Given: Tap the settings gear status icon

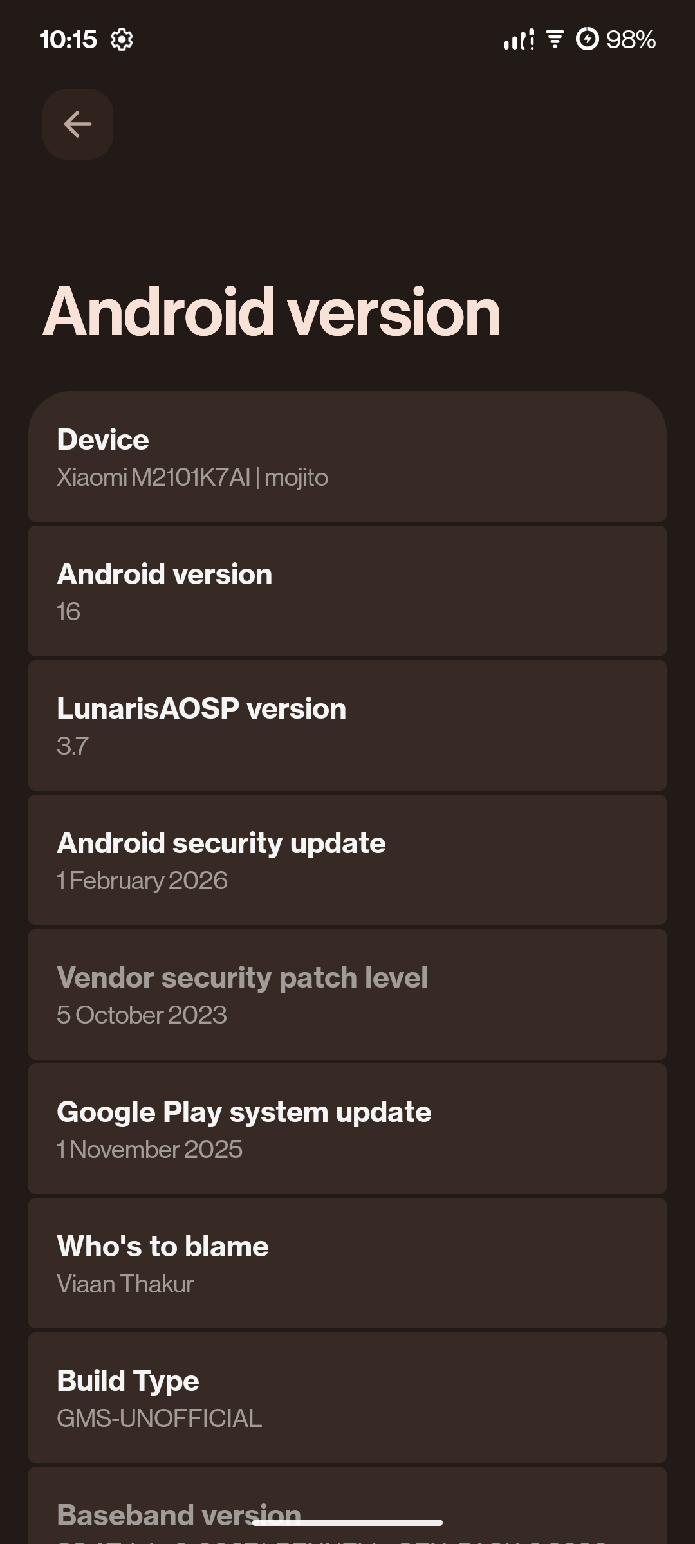Looking at the screenshot, I should [x=122, y=40].
